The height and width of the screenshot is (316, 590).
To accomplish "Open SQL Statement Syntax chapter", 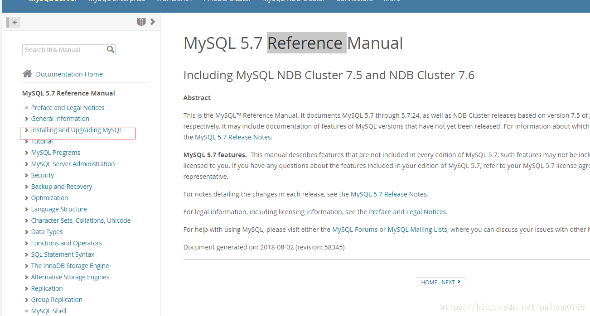I will click(x=63, y=254).
